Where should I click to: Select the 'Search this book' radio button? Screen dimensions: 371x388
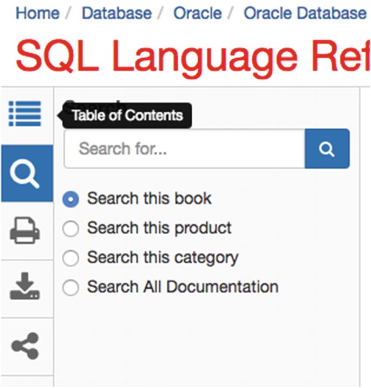pyautogui.click(x=70, y=199)
